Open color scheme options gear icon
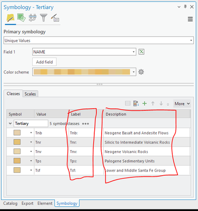The image size is (198, 211). click(x=141, y=72)
